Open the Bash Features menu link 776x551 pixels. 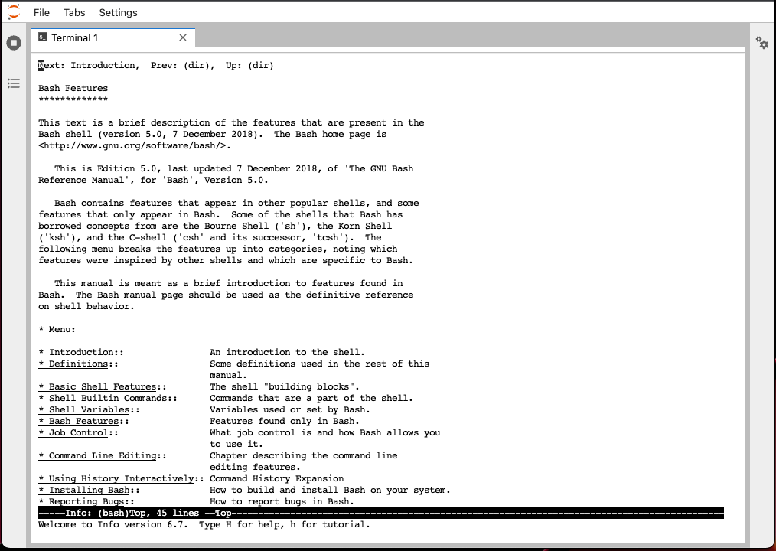click(x=79, y=421)
